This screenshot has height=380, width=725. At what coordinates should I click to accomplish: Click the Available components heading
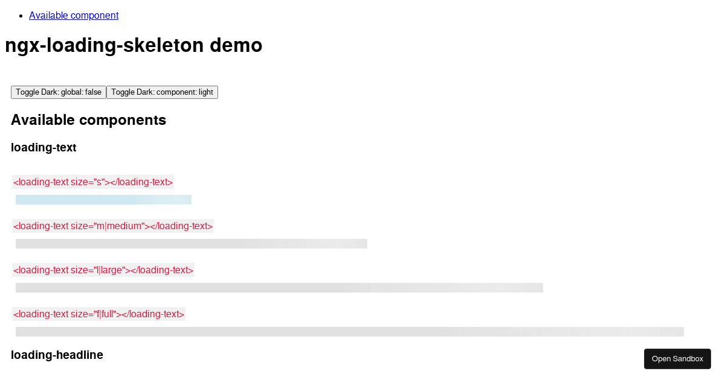pyautogui.click(x=88, y=120)
